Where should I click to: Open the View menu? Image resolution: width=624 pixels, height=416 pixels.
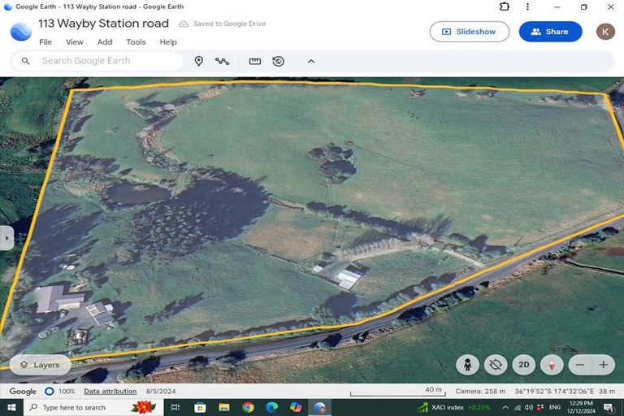click(75, 41)
